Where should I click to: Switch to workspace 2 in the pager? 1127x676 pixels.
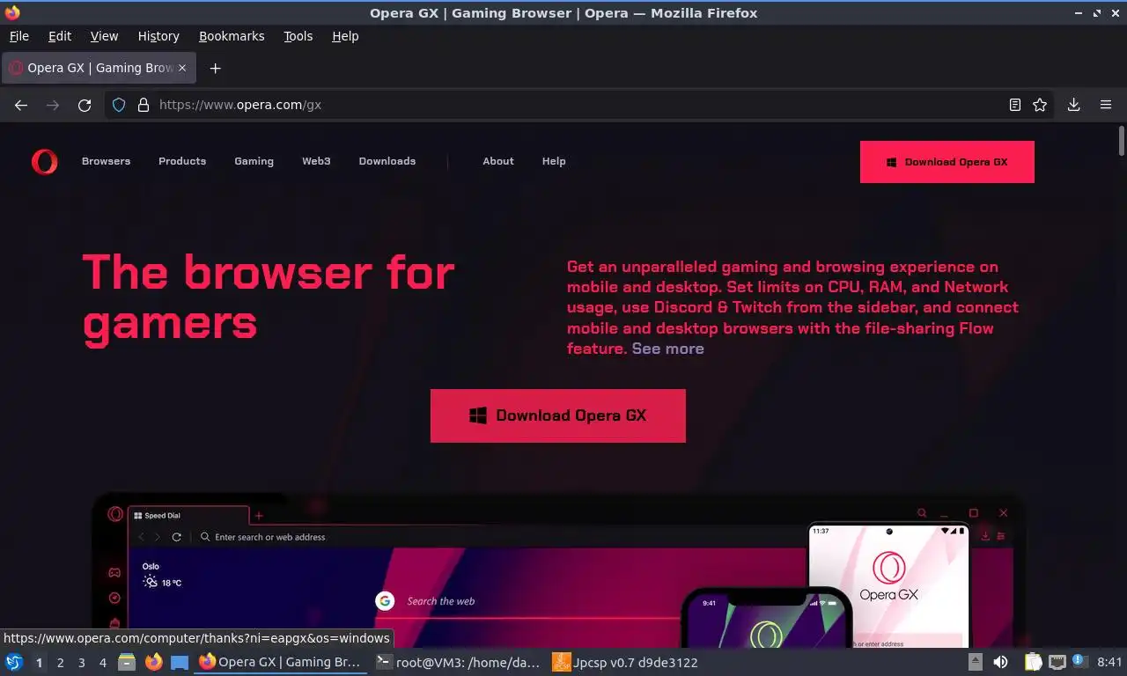(61, 663)
